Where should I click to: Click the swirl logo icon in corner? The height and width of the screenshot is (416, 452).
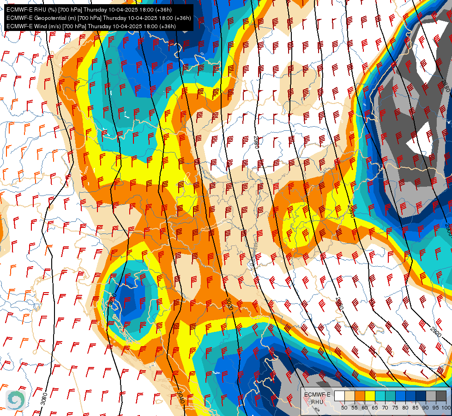click(x=16, y=400)
